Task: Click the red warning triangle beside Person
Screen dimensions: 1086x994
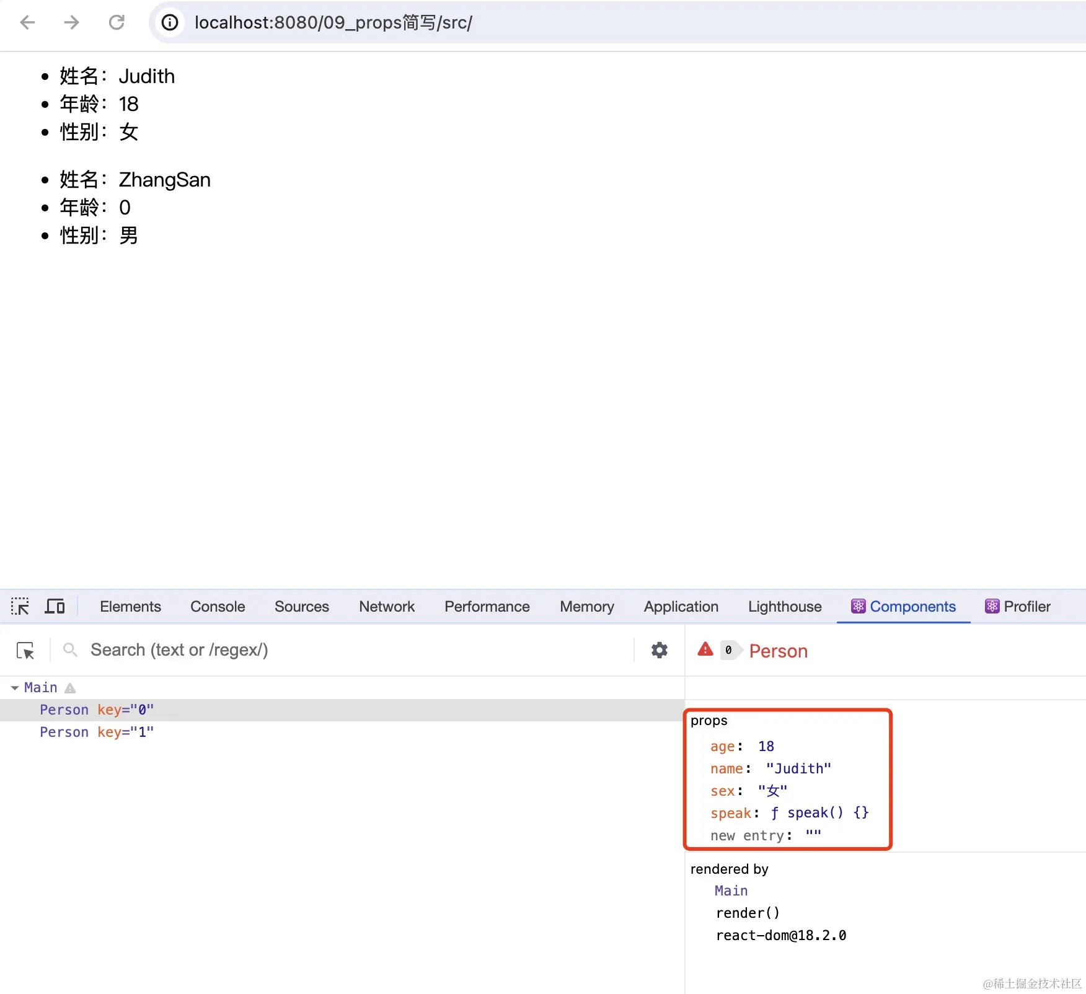Action: [705, 649]
